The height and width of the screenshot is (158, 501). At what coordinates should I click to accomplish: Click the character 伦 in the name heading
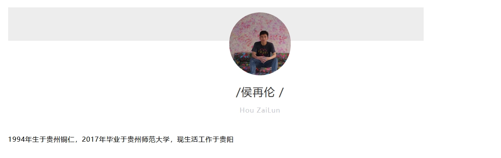[x=269, y=93]
